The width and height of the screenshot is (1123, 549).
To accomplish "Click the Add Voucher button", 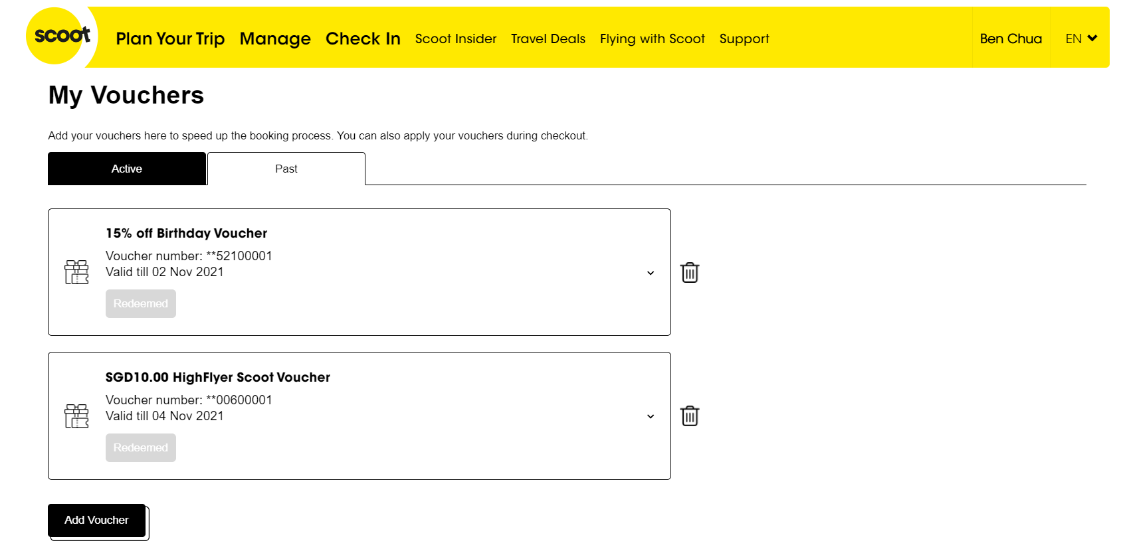I will (x=97, y=520).
